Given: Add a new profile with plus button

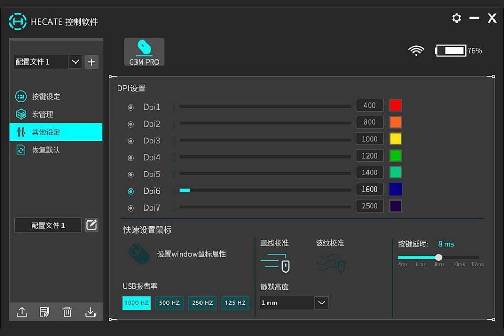Looking at the screenshot, I should [x=91, y=62].
